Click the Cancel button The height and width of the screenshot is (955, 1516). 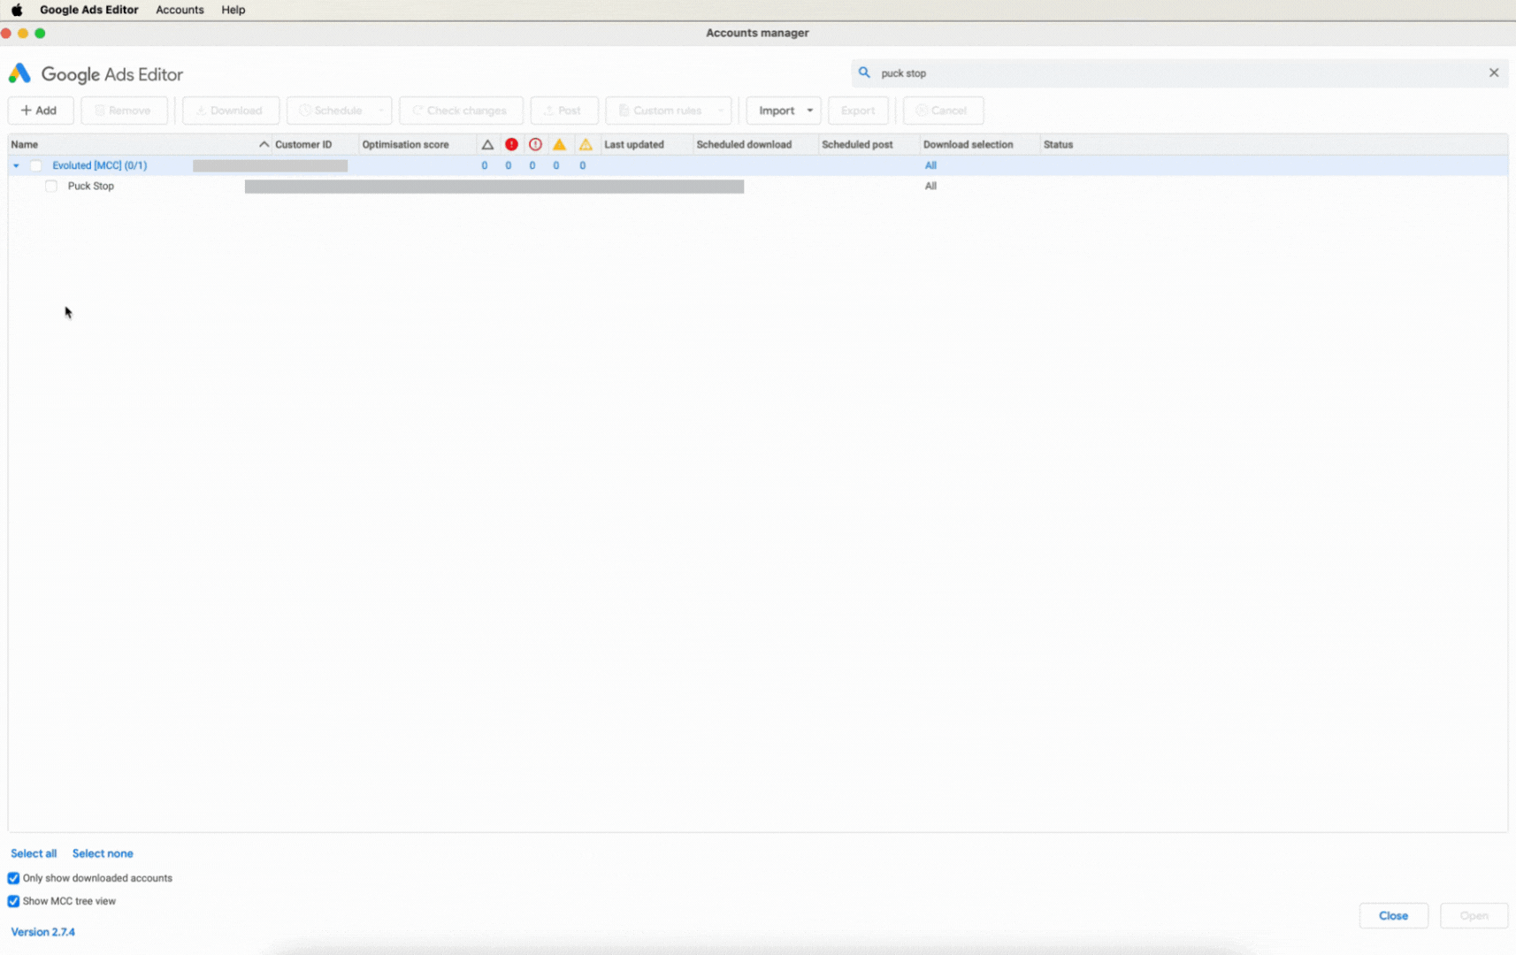(943, 111)
